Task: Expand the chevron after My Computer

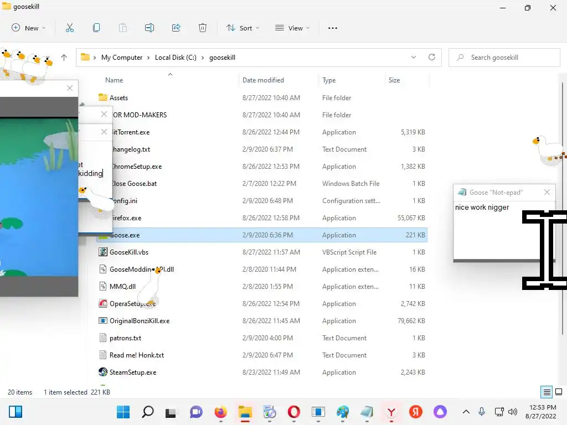Action: 148,58
